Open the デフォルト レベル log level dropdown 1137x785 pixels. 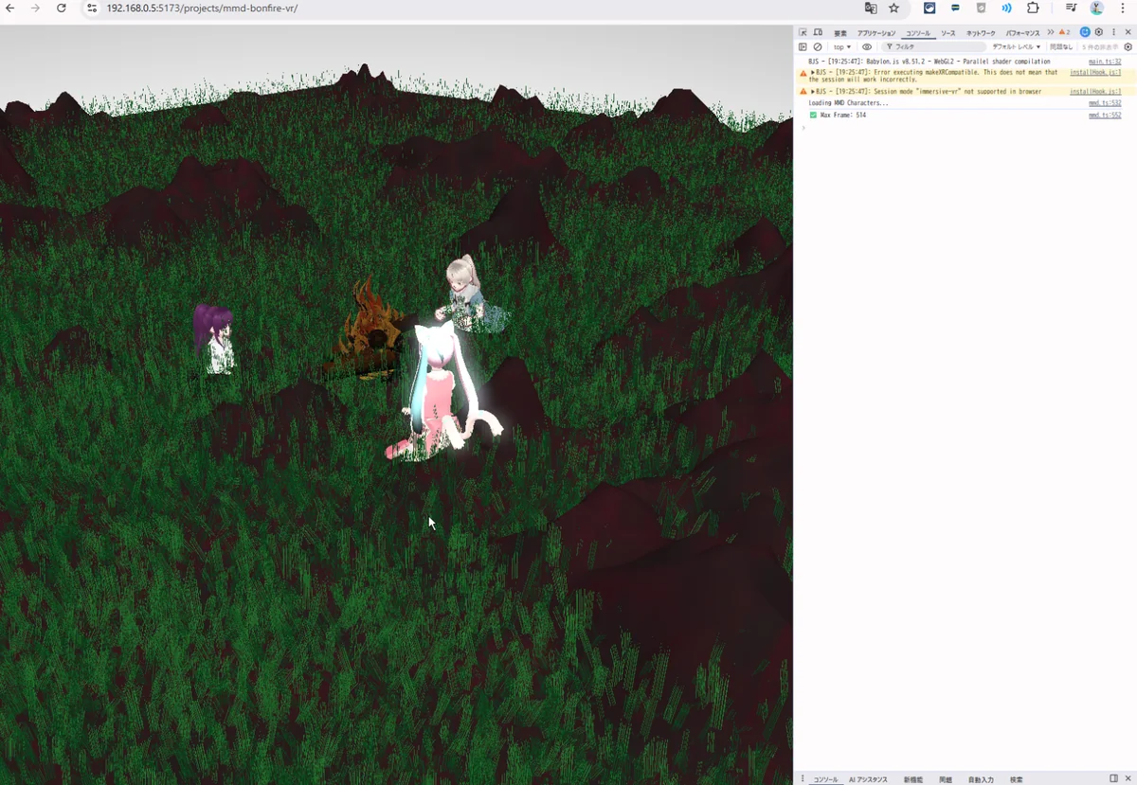[x=1016, y=46]
